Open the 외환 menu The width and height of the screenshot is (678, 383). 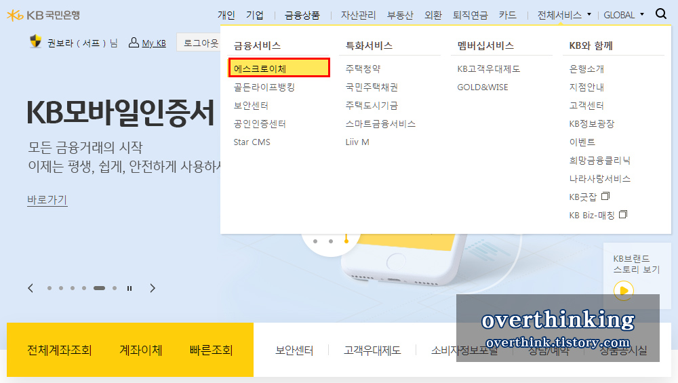point(433,15)
